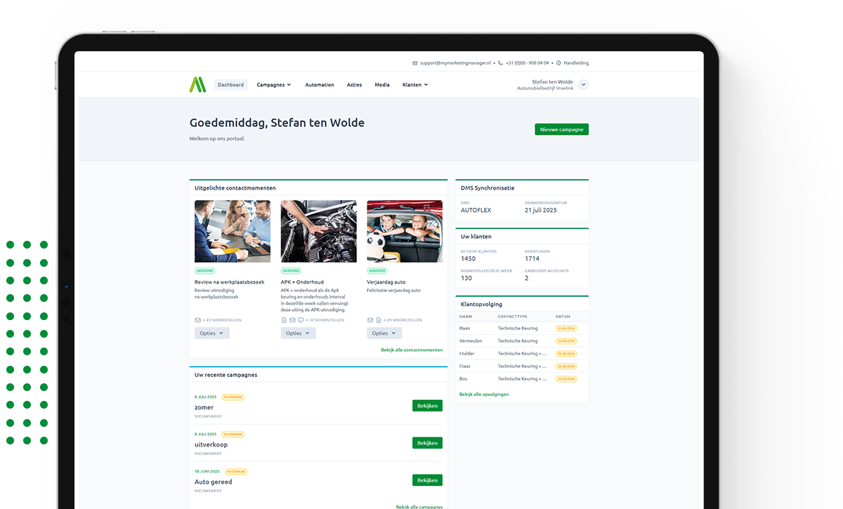Screen dimensions: 843x509
Task: Click the Nieuwe campagne button
Action: tap(561, 129)
